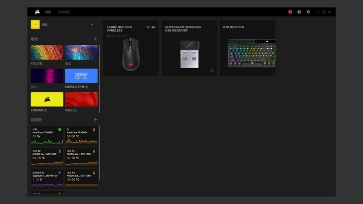Open the settings gear icon
Viewport: 363px width, 204px height.
tap(308, 12)
